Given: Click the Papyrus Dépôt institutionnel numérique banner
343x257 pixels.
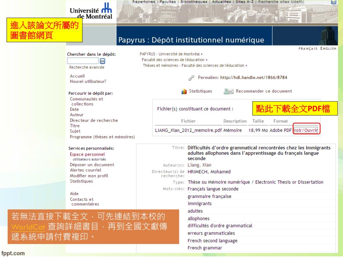Looking at the screenshot, I should pyautogui.click(x=191, y=40).
